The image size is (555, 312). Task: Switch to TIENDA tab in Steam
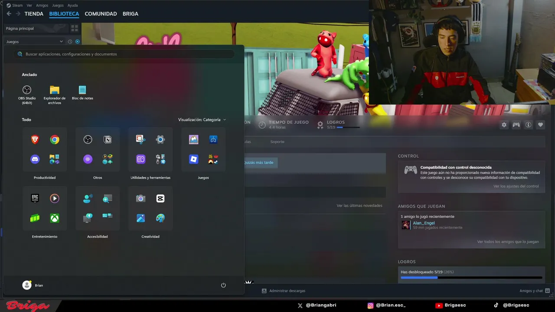point(34,14)
